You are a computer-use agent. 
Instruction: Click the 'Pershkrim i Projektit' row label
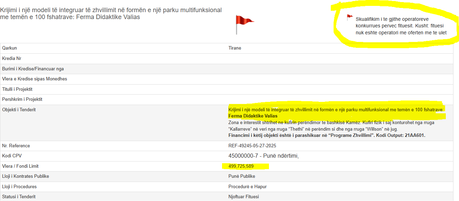pyautogui.click(x=22, y=99)
